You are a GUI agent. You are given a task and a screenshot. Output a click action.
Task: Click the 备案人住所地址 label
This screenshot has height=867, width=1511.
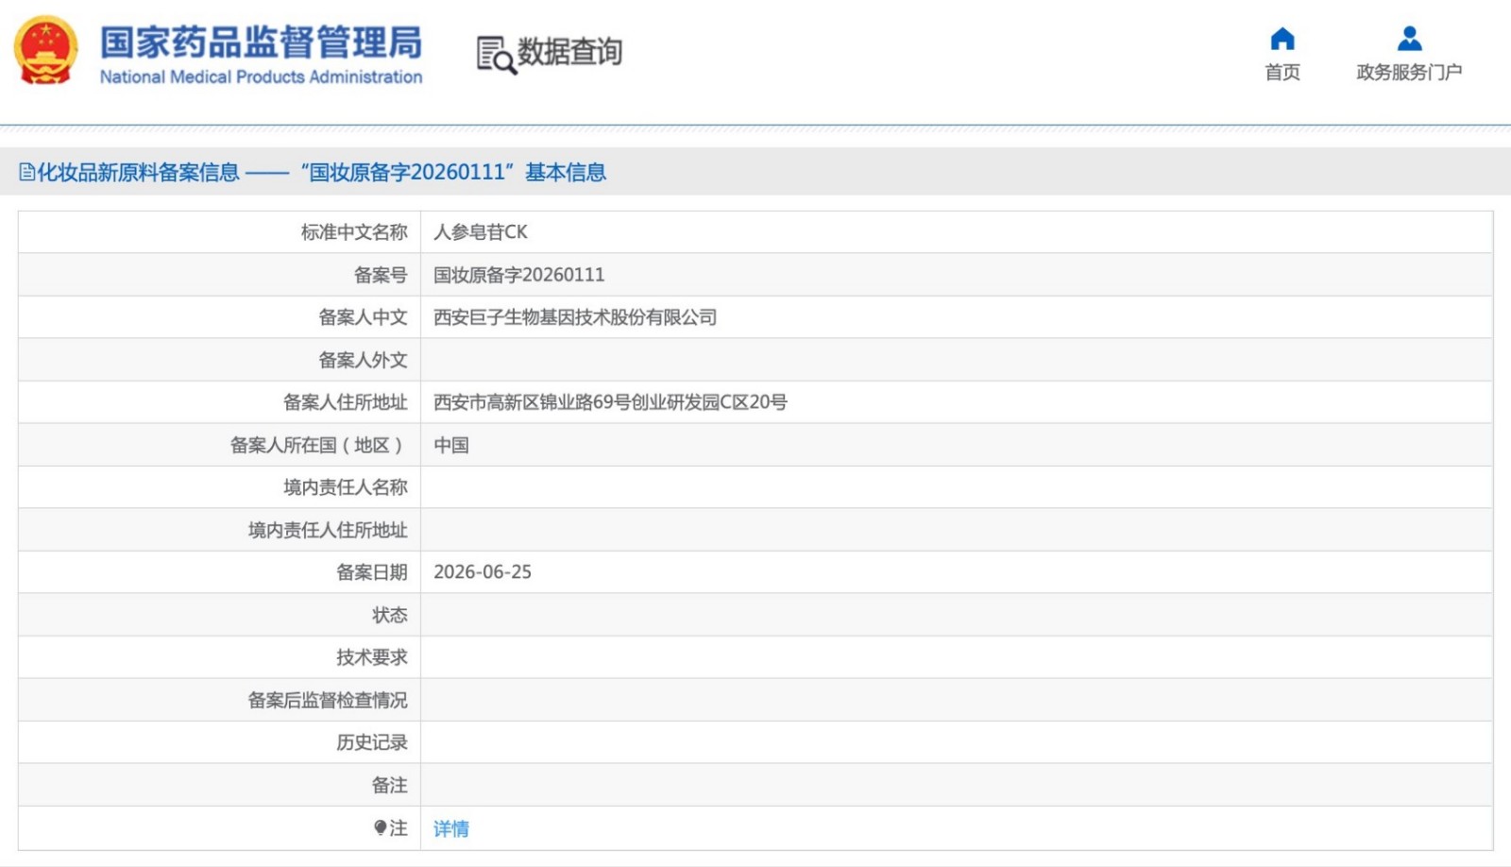[346, 402]
